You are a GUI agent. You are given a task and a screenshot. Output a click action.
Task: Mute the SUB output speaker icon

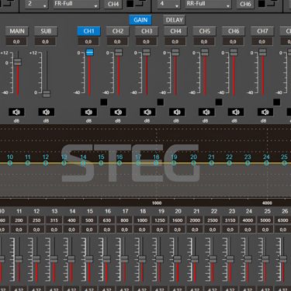(x=46, y=112)
